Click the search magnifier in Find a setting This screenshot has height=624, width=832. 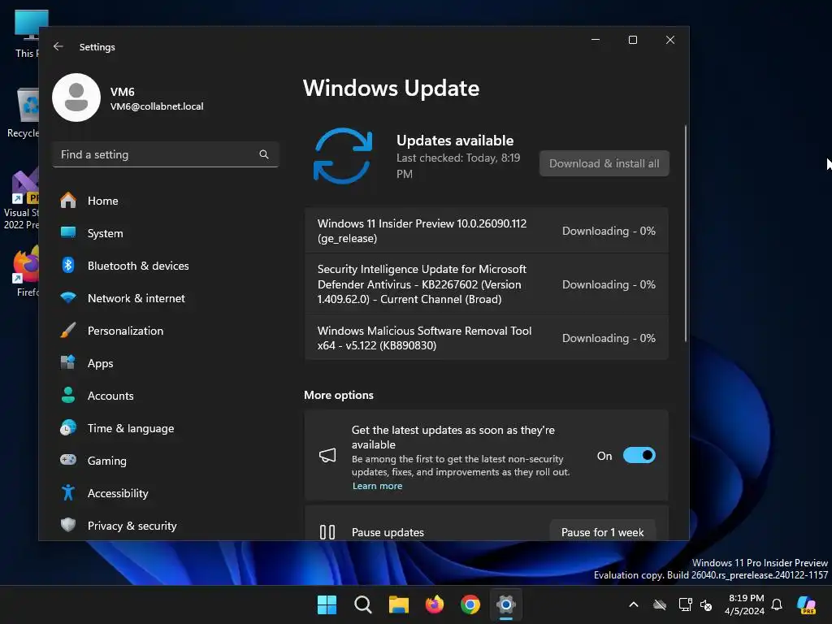264,154
